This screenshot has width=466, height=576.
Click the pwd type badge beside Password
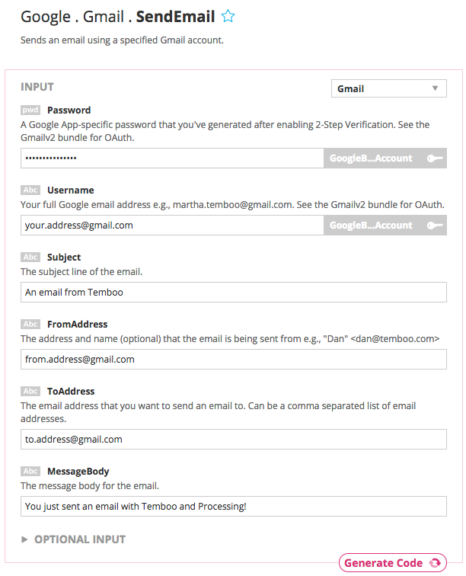(30, 110)
